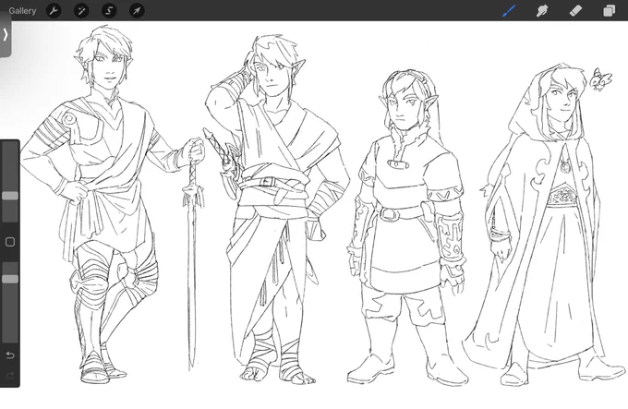
Task: Click the brush opacity slider handle
Action: (10, 279)
